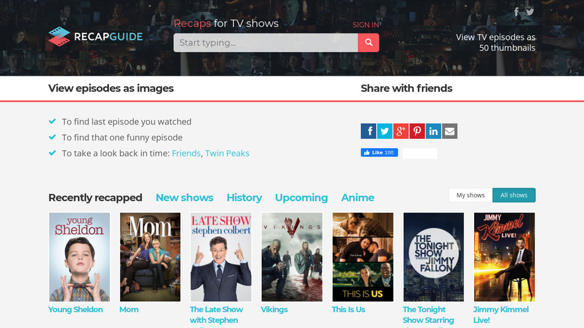Open the This Is Us poster
Image resolution: width=584 pixels, height=328 pixels.
[363, 257]
